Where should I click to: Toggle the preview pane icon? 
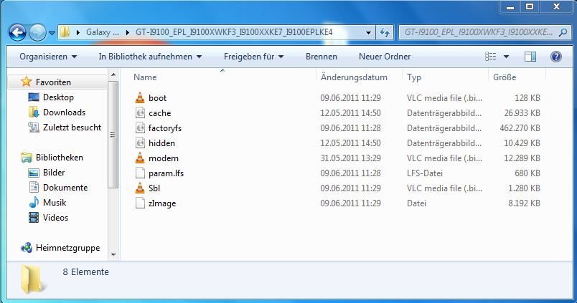click(x=530, y=57)
